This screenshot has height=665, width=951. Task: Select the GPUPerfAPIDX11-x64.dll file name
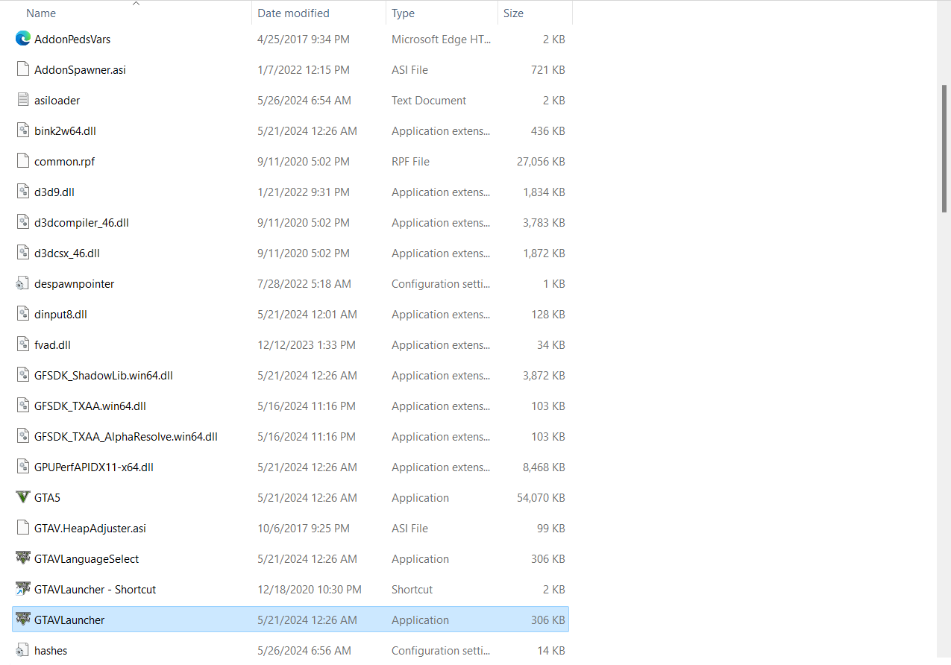(x=94, y=467)
